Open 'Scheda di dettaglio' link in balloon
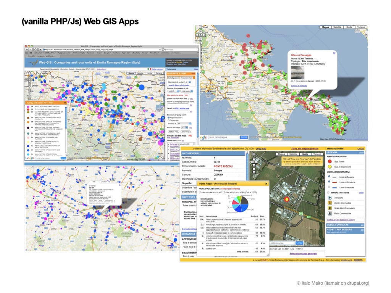Screen dimensions: 391x293 [x=299, y=86]
